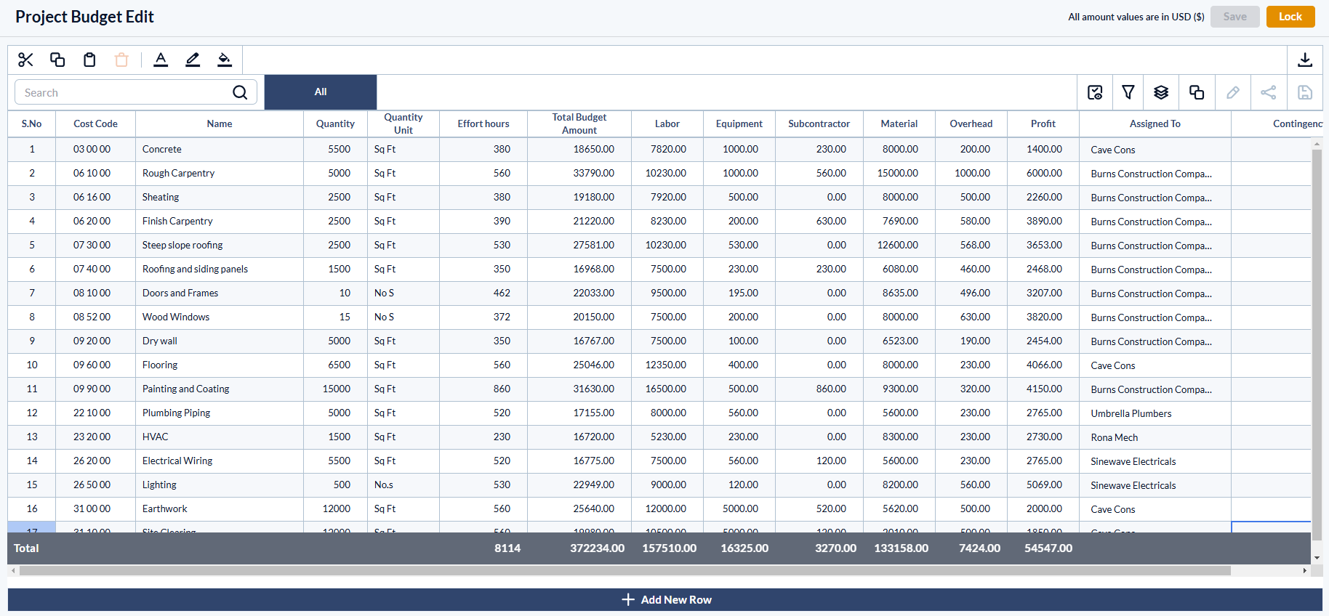Click the greyed save-disk icon
This screenshot has width=1329, height=616.
point(1305,92)
